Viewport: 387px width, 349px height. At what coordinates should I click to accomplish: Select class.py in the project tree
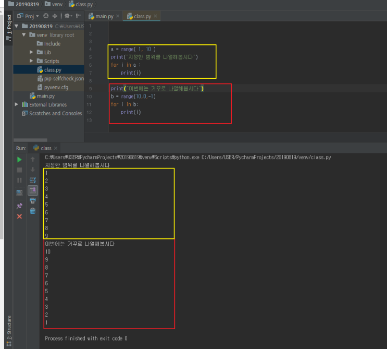coord(49,70)
